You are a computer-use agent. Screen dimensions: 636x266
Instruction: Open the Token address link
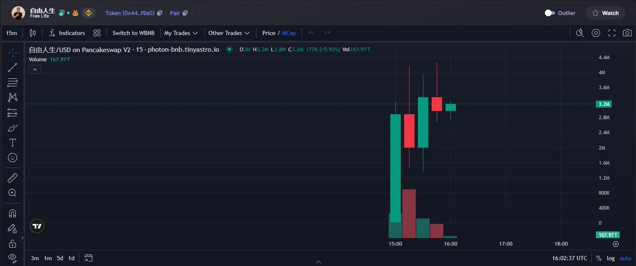point(130,13)
